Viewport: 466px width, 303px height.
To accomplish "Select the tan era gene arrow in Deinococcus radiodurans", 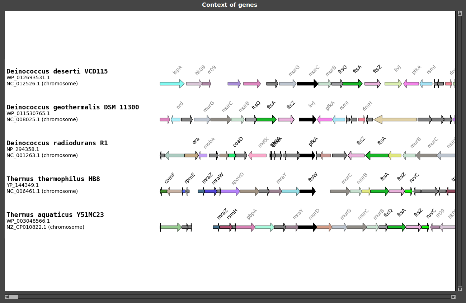I will tap(191, 155).
